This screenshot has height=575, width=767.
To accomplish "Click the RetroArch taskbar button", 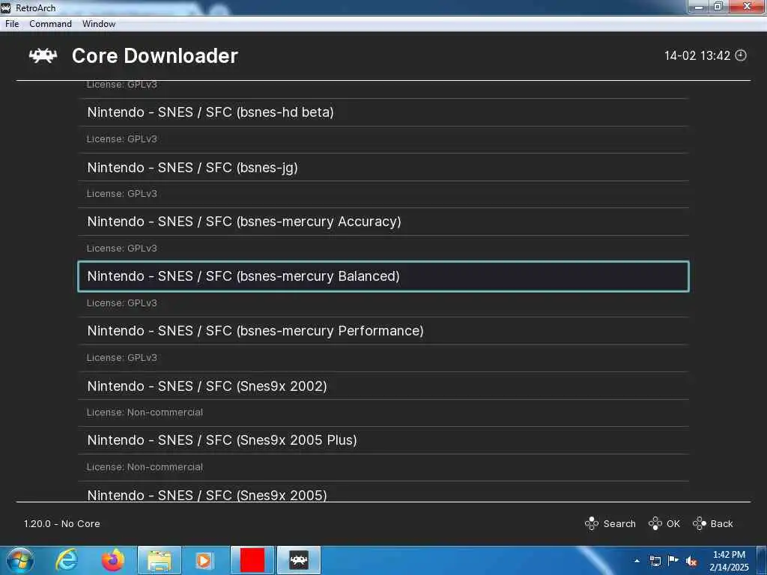I will (x=299, y=560).
